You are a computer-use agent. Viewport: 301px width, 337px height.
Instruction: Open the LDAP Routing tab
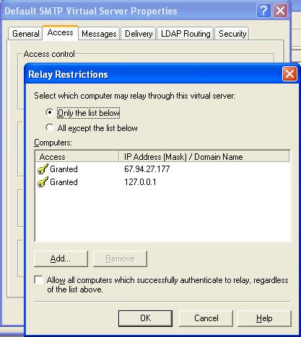(186, 34)
